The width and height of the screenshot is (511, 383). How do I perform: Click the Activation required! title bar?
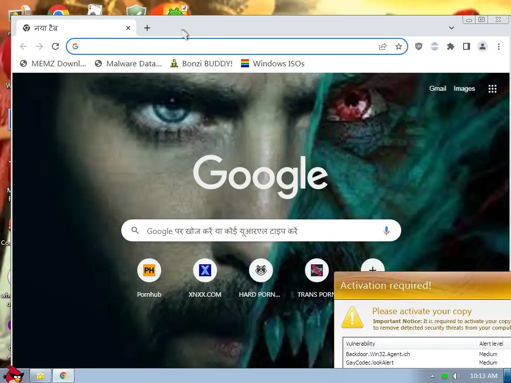point(423,285)
